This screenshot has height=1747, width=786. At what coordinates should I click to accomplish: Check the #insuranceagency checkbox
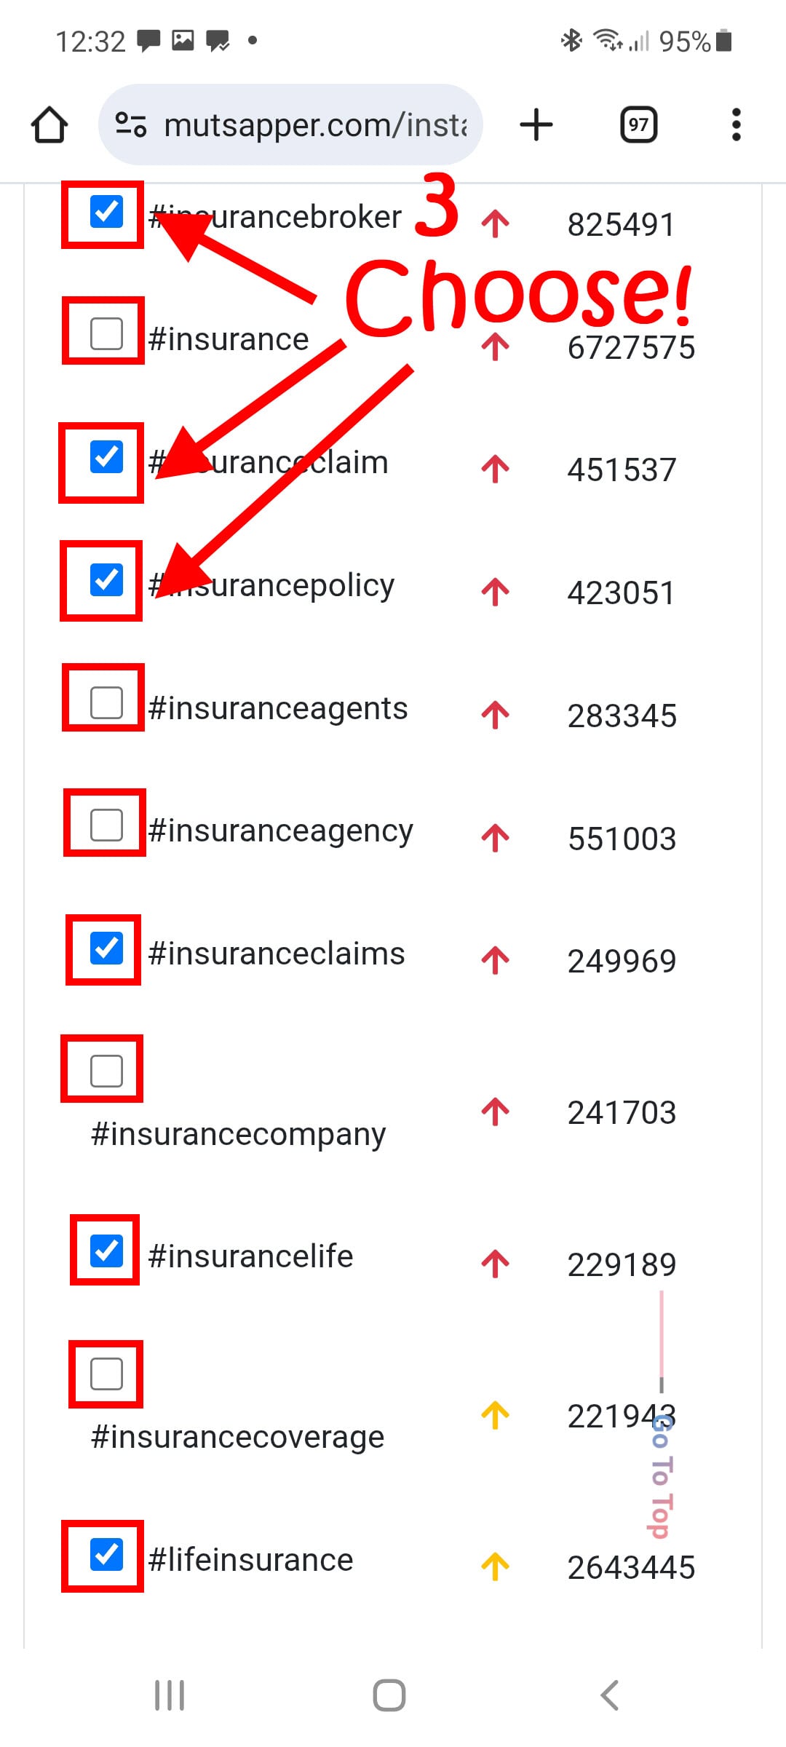pyautogui.click(x=106, y=825)
